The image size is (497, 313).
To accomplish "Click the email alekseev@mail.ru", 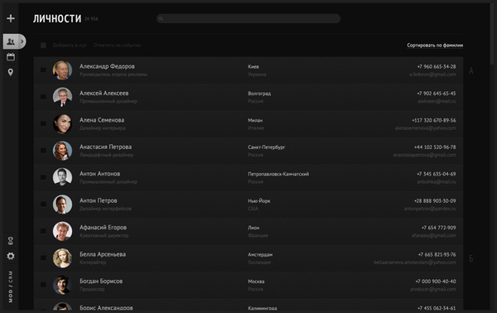I will point(437,101).
